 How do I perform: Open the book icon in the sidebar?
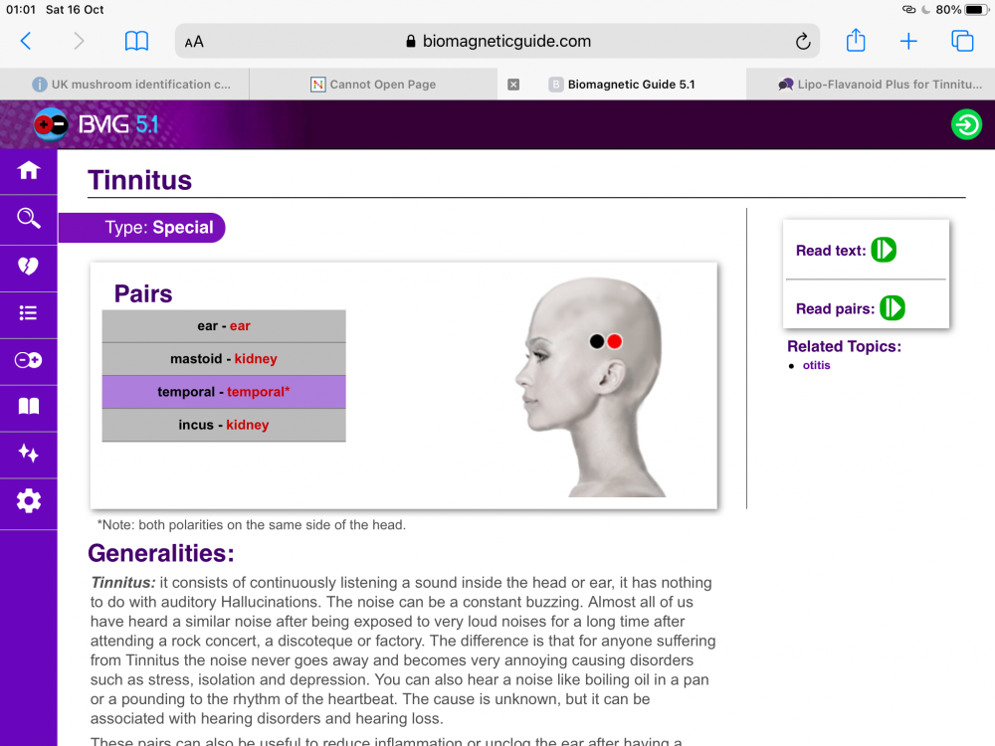(x=28, y=407)
